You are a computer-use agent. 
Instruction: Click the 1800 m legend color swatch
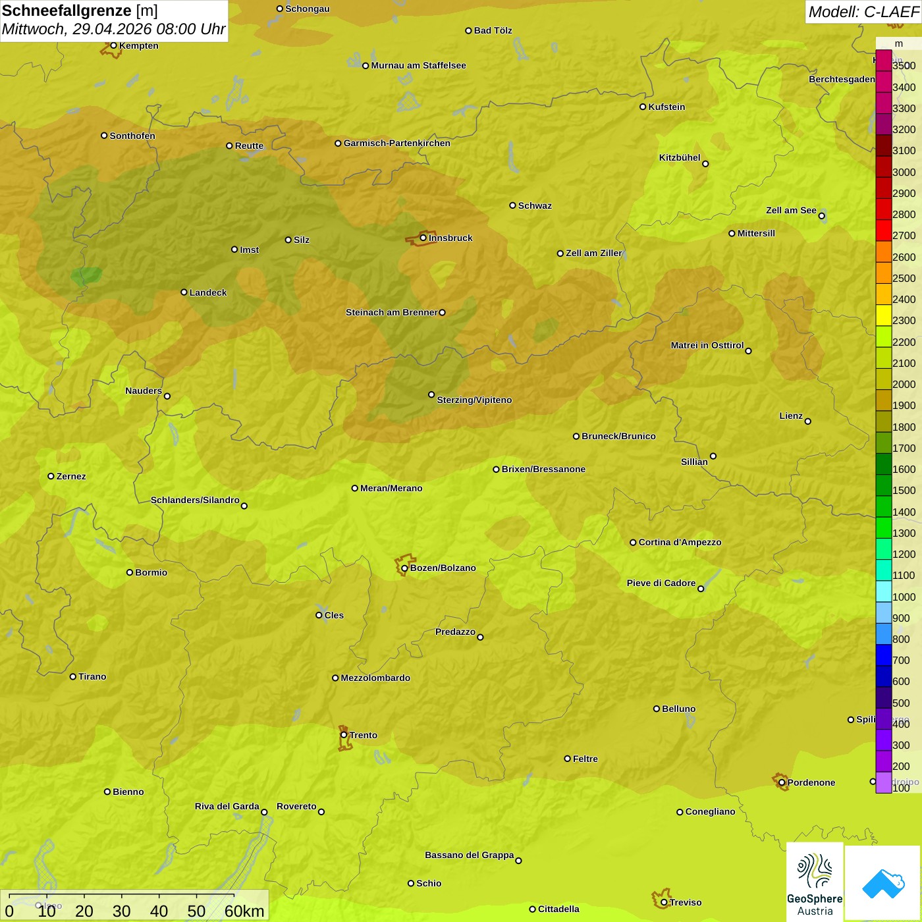(x=884, y=421)
